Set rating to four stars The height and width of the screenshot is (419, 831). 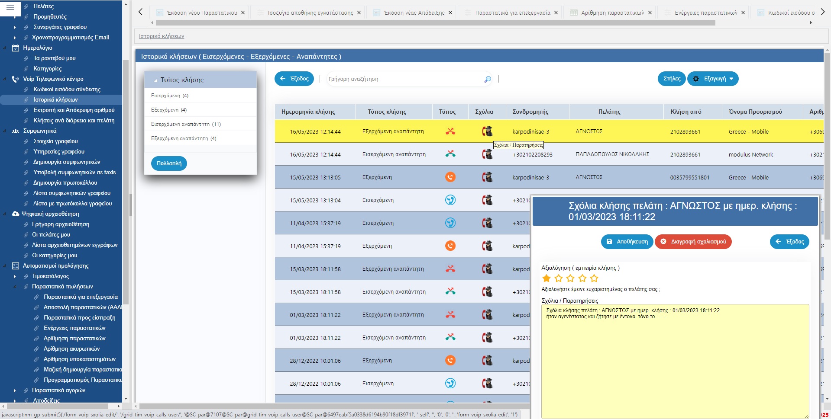(582, 278)
